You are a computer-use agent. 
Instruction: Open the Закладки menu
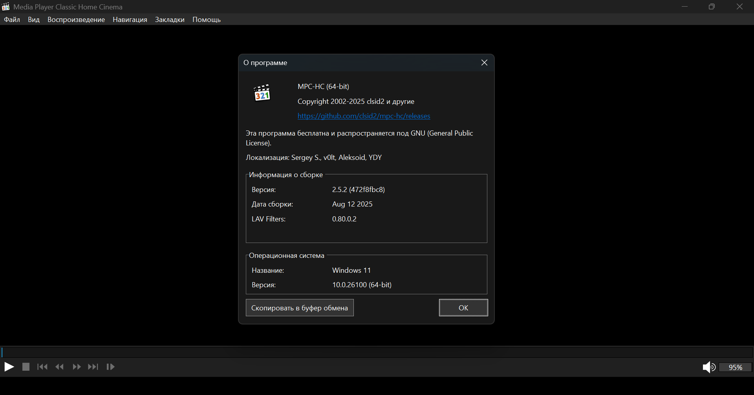click(x=170, y=20)
